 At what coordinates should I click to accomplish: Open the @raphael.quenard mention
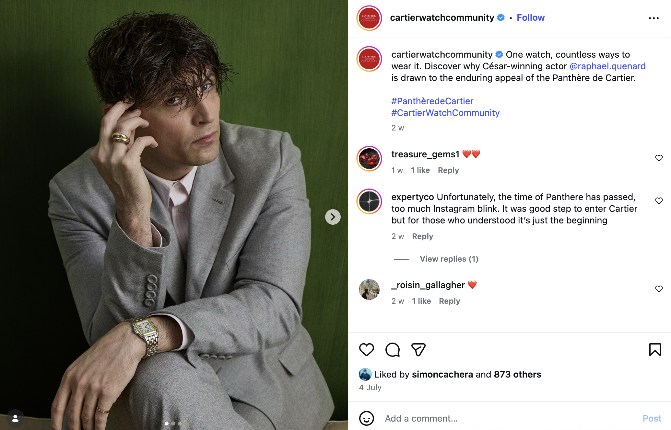pyautogui.click(x=607, y=66)
